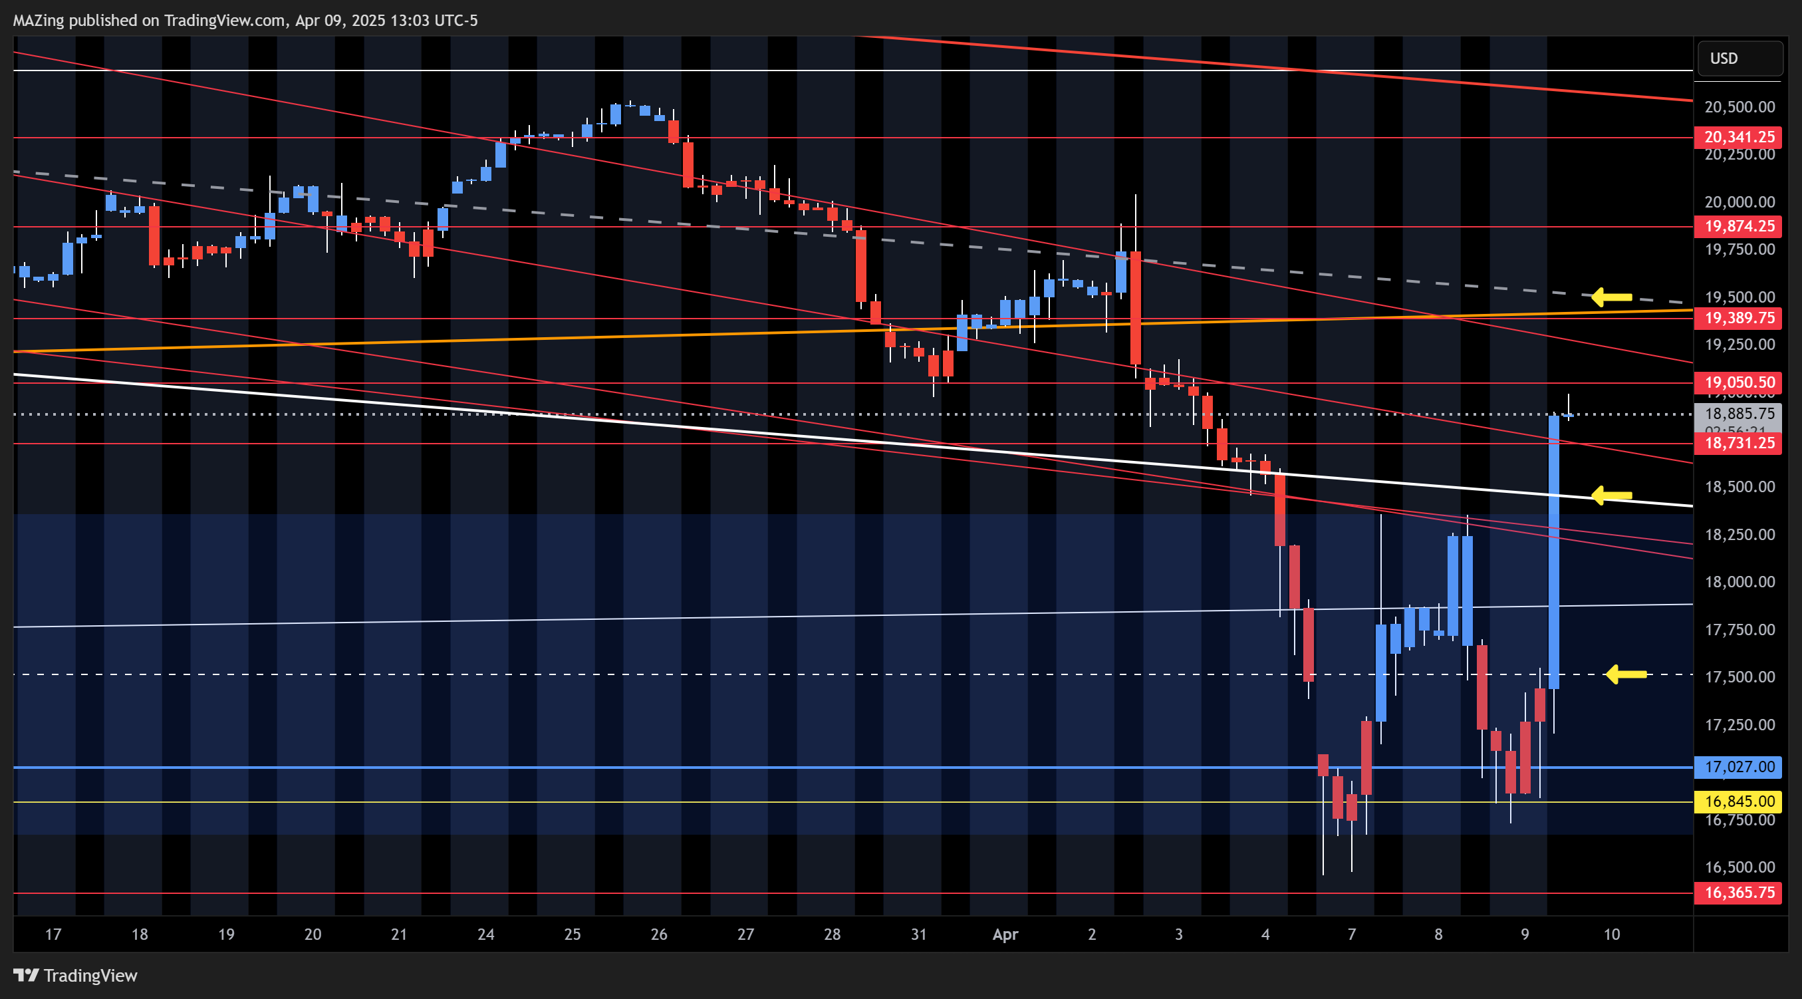Click the 18,500.00 axis value
This screenshot has width=1802, height=999.
[1739, 487]
